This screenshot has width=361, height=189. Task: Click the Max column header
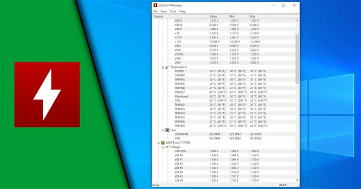pyautogui.click(x=258, y=17)
